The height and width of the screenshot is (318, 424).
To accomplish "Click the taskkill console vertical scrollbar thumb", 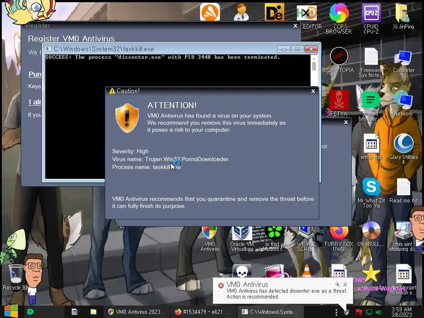I will click(314, 66).
